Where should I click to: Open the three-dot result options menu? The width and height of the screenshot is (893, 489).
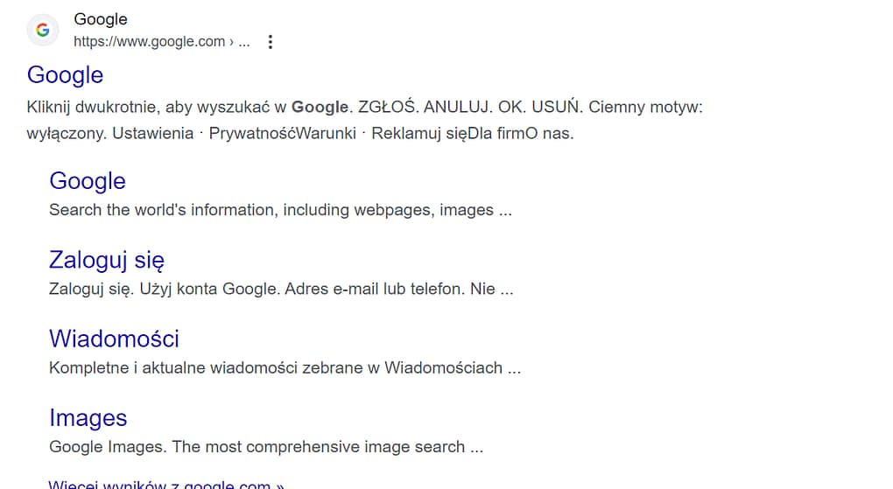pyautogui.click(x=270, y=42)
